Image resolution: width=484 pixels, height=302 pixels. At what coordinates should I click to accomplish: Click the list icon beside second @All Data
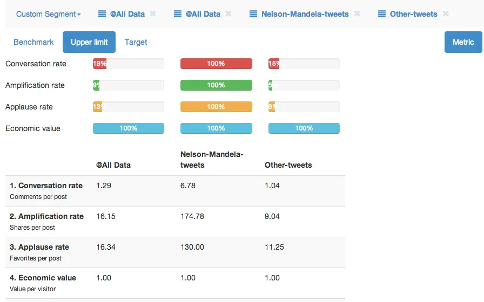[x=178, y=14]
